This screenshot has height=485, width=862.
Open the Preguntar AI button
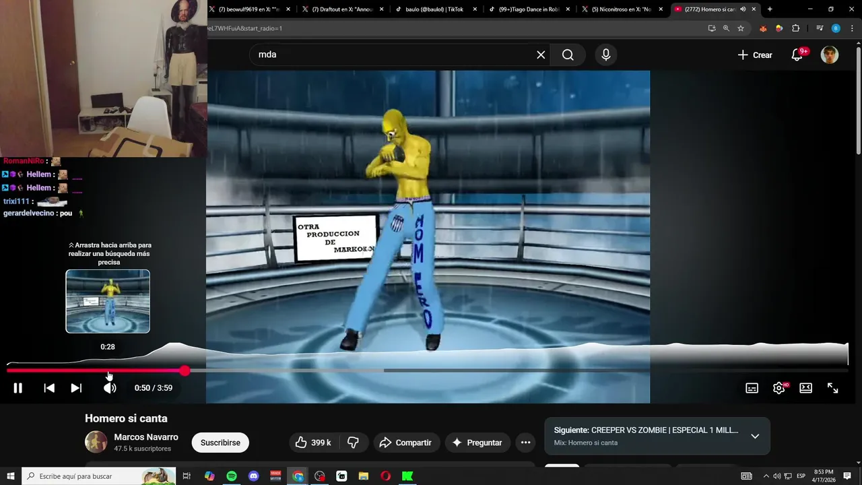coord(477,443)
